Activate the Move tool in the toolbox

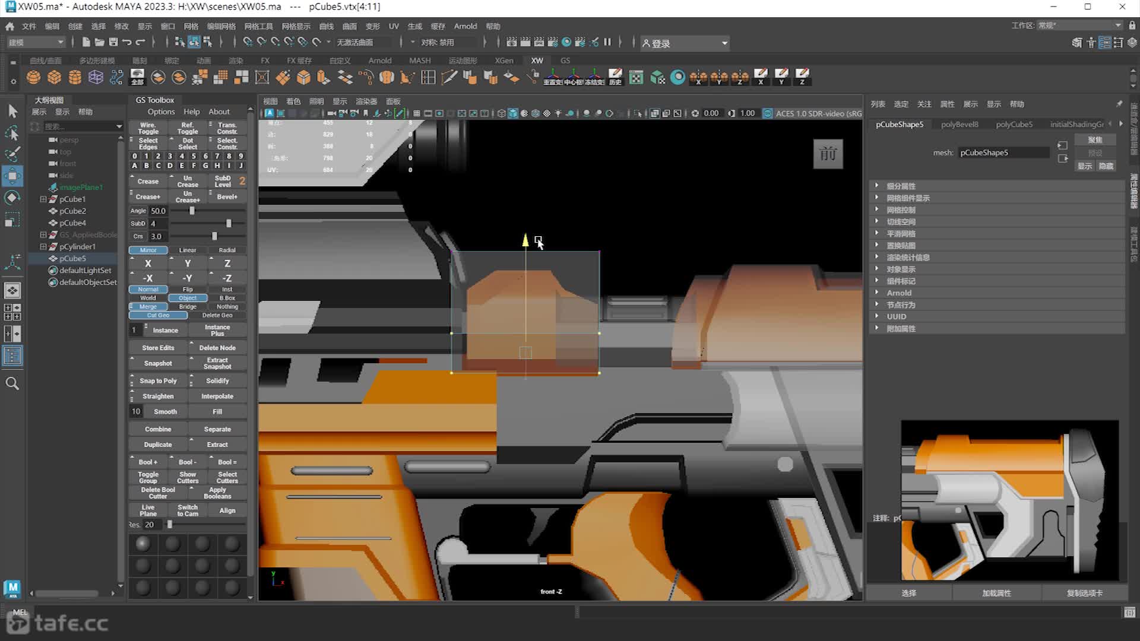pos(12,176)
